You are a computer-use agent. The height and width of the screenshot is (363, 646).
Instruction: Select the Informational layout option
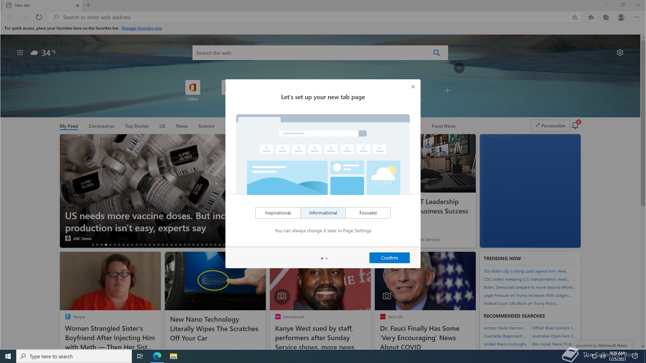323,213
